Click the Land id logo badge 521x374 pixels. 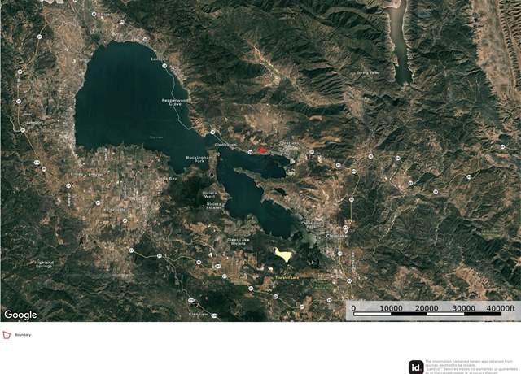point(416,367)
